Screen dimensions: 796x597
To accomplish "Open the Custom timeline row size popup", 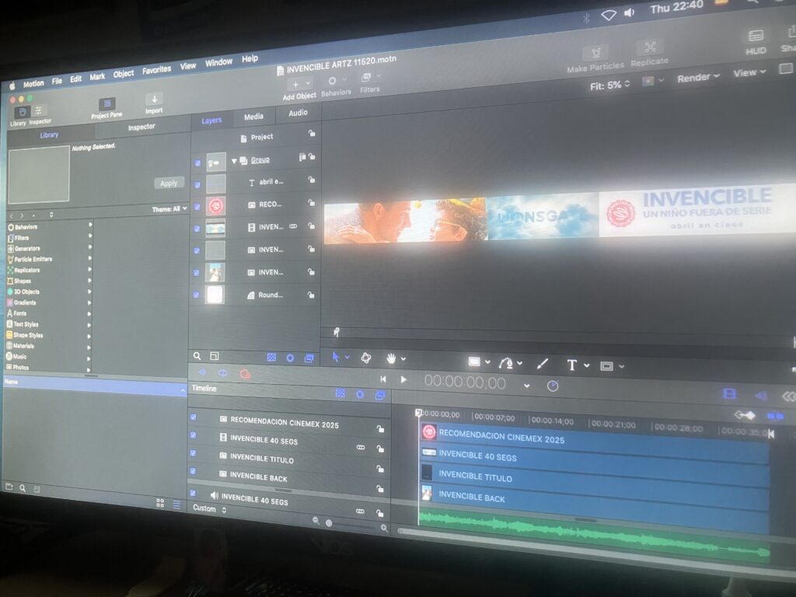I will 209,508.
